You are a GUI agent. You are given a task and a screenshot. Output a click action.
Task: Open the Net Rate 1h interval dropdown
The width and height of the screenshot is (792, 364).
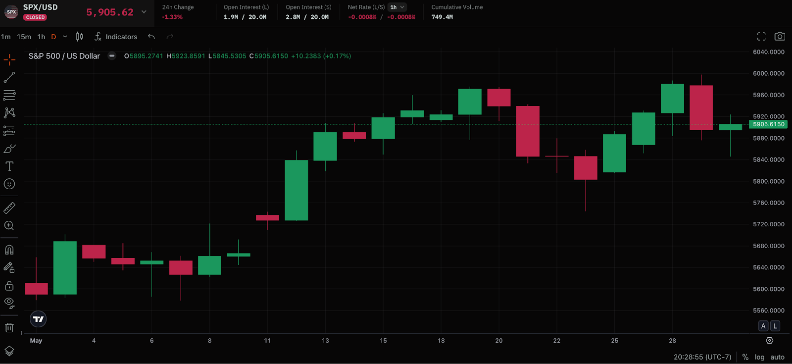click(397, 7)
